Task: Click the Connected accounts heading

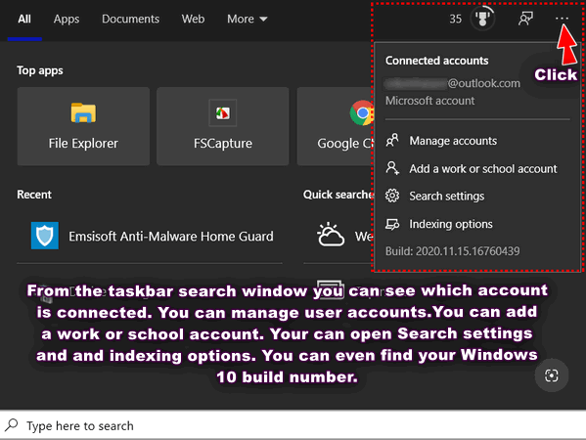Action: click(x=437, y=61)
